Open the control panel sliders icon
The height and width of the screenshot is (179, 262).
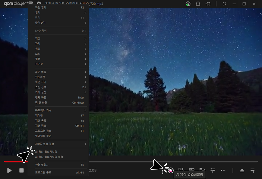213,170
